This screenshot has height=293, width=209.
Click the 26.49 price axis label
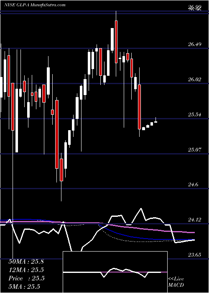[x=194, y=44]
